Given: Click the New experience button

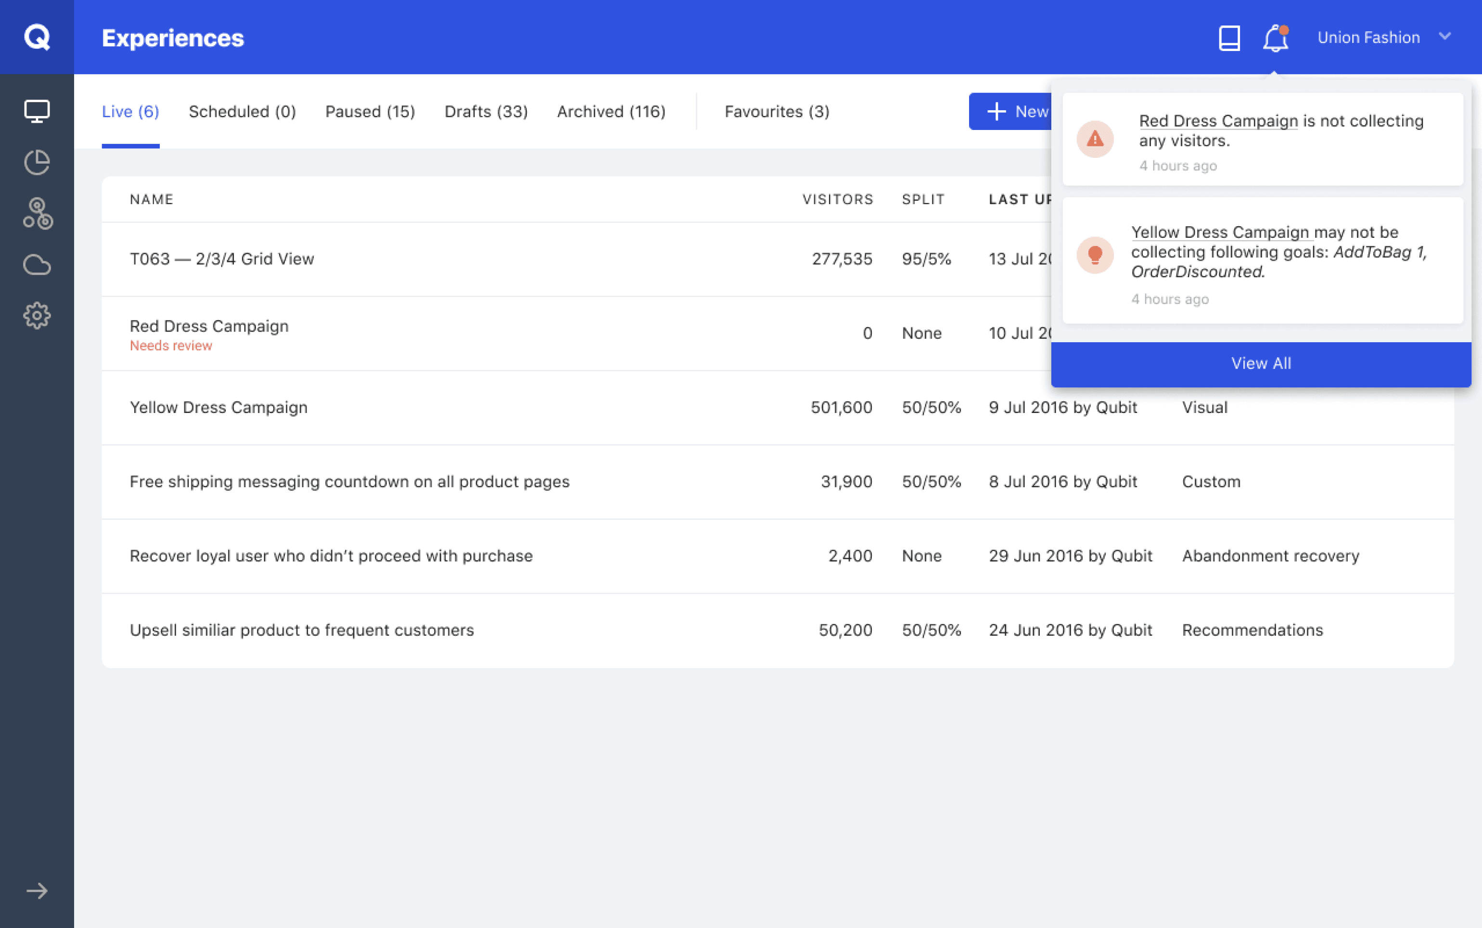Looking at the screenshot, I should pos(1010,112).
